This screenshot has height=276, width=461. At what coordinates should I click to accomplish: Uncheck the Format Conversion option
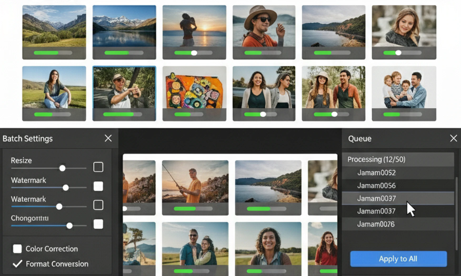[x=17, y=264]
